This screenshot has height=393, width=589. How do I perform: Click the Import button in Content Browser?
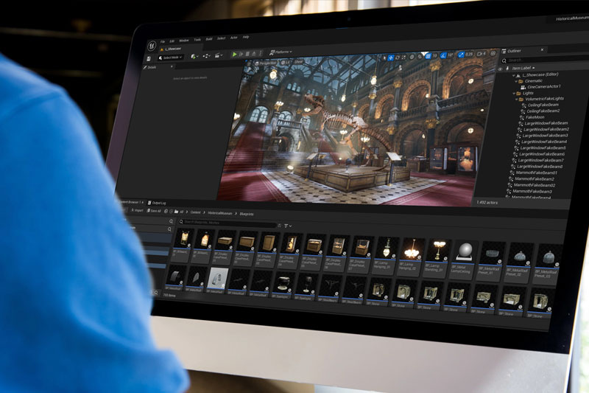(x=135, y=210)
